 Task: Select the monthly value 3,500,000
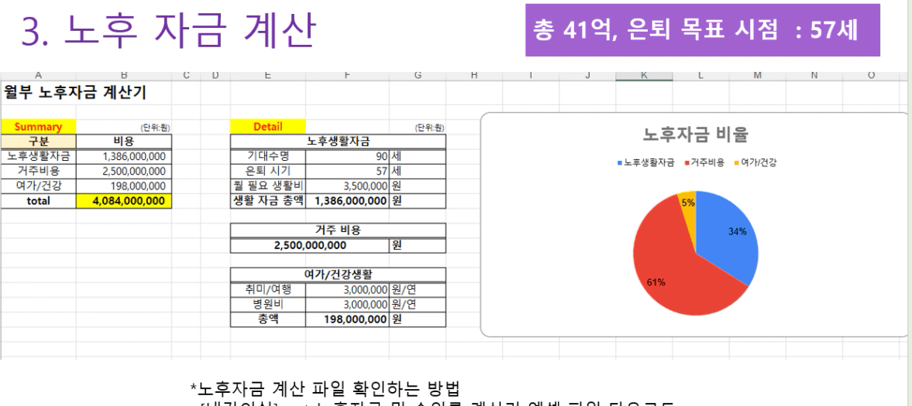pyautogui.click(x=347, y=186)
